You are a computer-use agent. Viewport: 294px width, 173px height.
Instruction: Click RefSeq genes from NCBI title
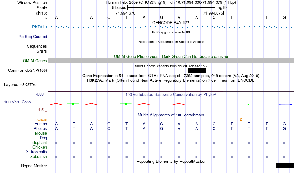(171, 32)
